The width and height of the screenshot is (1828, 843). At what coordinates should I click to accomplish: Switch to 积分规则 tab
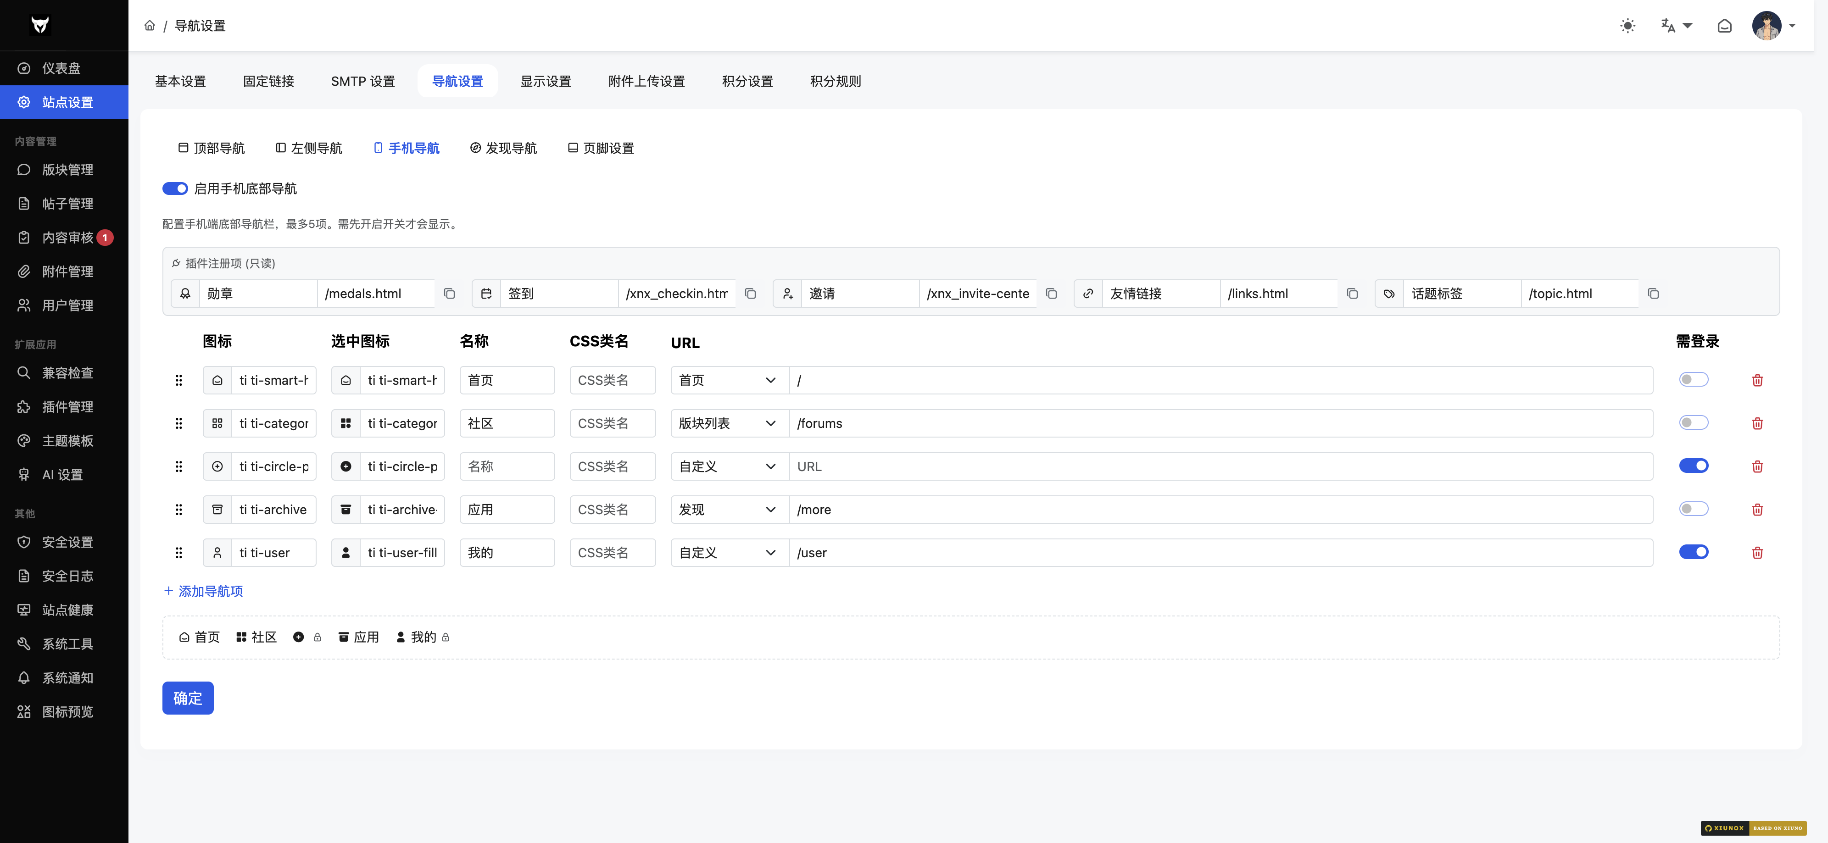pyautogui.click(x=835, y=82)
